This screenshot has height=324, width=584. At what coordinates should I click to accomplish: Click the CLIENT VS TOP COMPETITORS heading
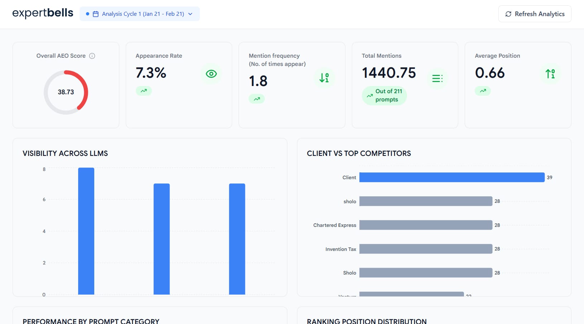point(359,153)
